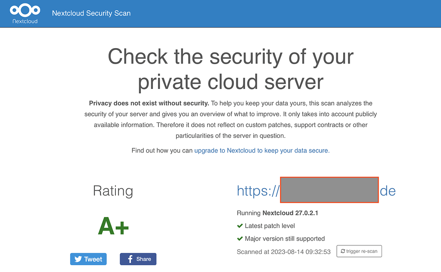Image resolution: width=441 pixels, height=272 pixels.
Task: Click the green checkmark beside Latest patch level
Action: pos(239,226)
